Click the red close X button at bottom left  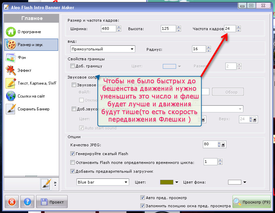[x=12, y=202]
